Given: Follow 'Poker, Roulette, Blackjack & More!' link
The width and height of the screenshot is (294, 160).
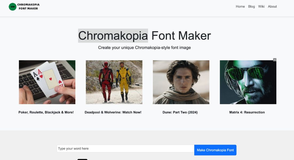Looking at the screenshot, I should click(46, 112).
